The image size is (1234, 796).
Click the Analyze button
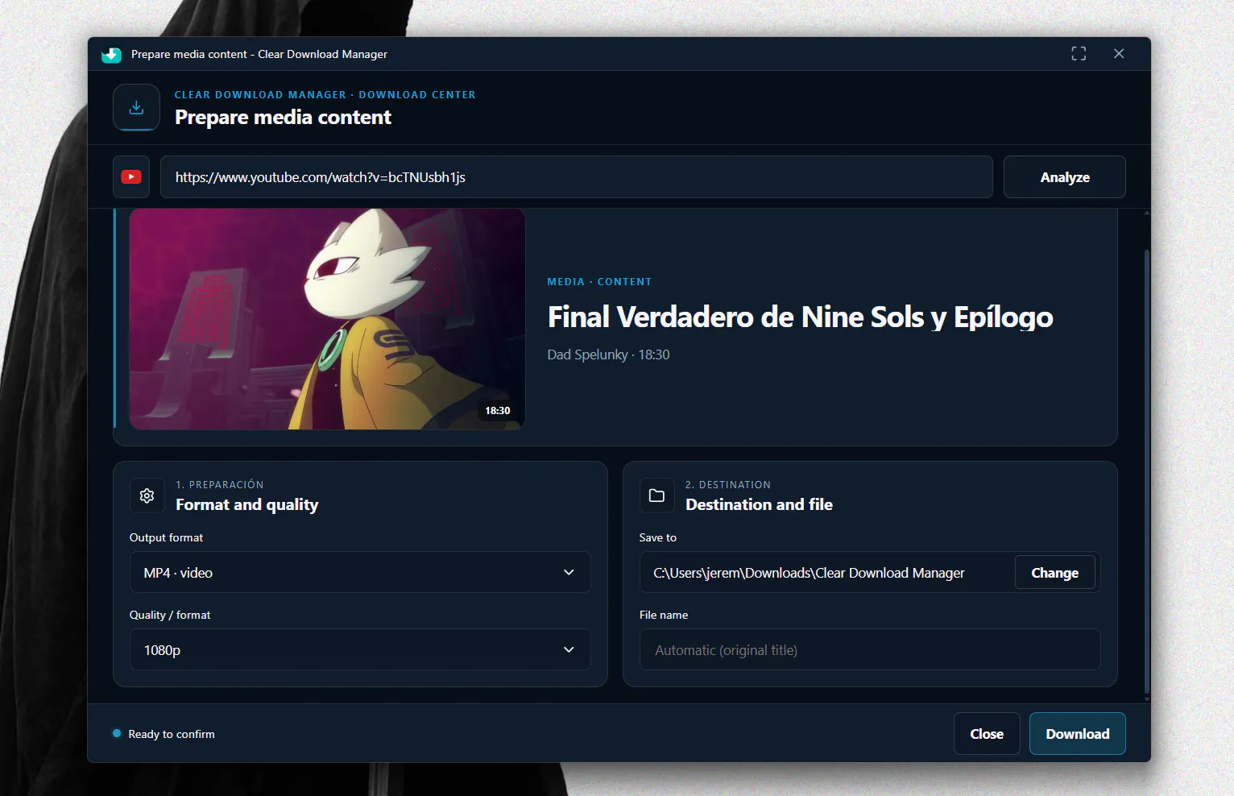pyautogui.click(x=1065, y=177)
